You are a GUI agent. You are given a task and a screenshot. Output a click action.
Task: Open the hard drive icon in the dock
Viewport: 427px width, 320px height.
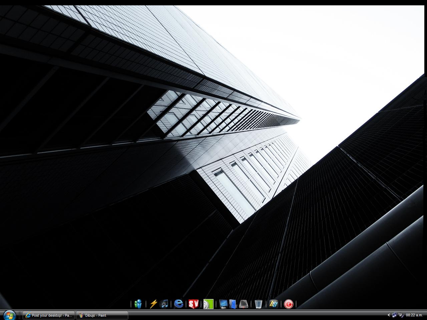[x=244, y=304]
